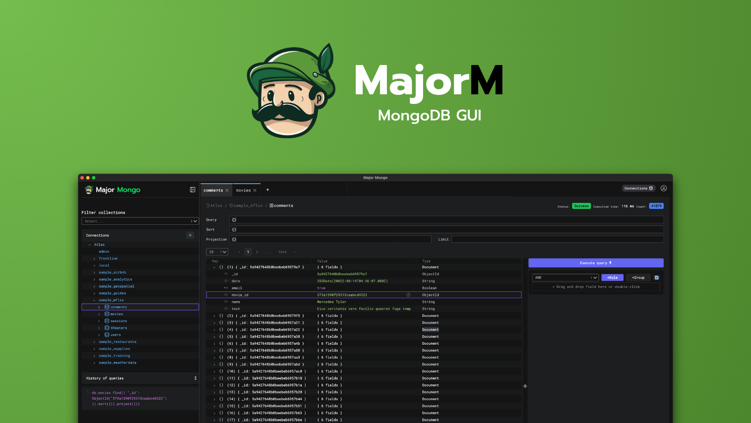751x423 pixels.
Task: Click the sample_mflix breadcrumb link
Action: pos(246,206)
